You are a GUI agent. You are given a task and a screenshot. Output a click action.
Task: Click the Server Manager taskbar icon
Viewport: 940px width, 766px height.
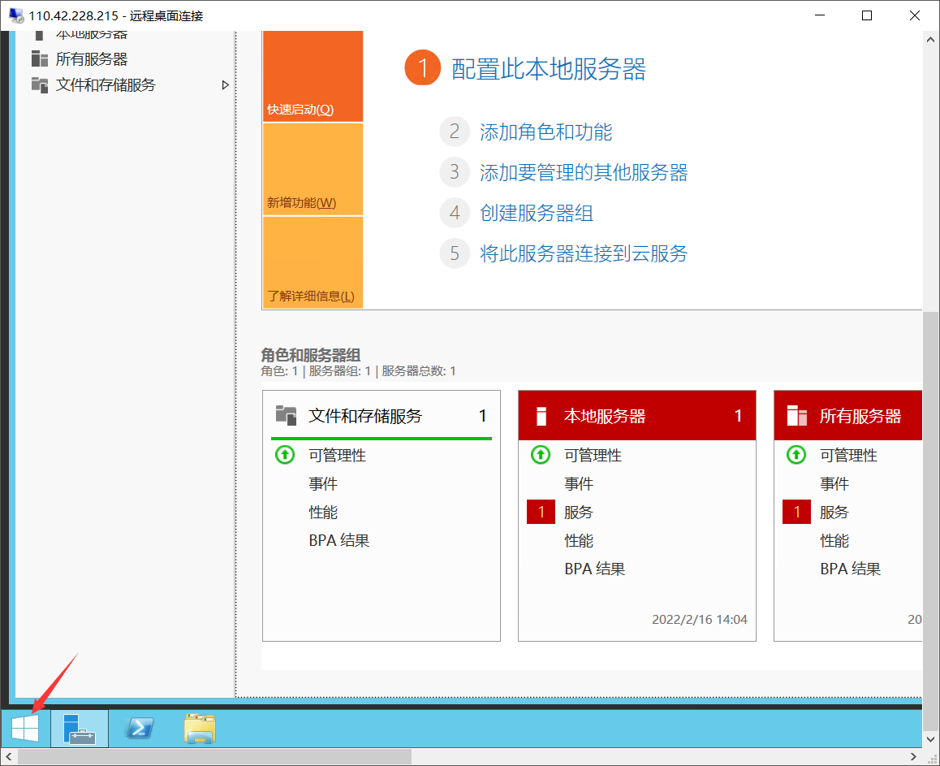[x=79, y=728]
